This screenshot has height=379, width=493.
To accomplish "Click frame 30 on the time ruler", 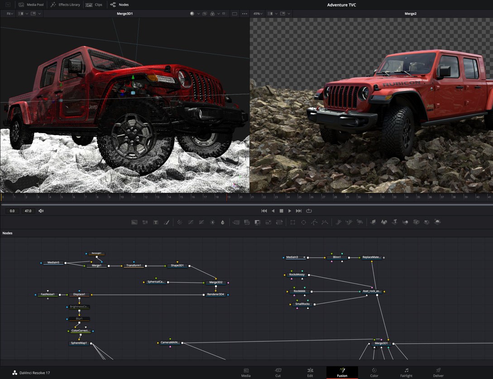I will click(359, 197).
